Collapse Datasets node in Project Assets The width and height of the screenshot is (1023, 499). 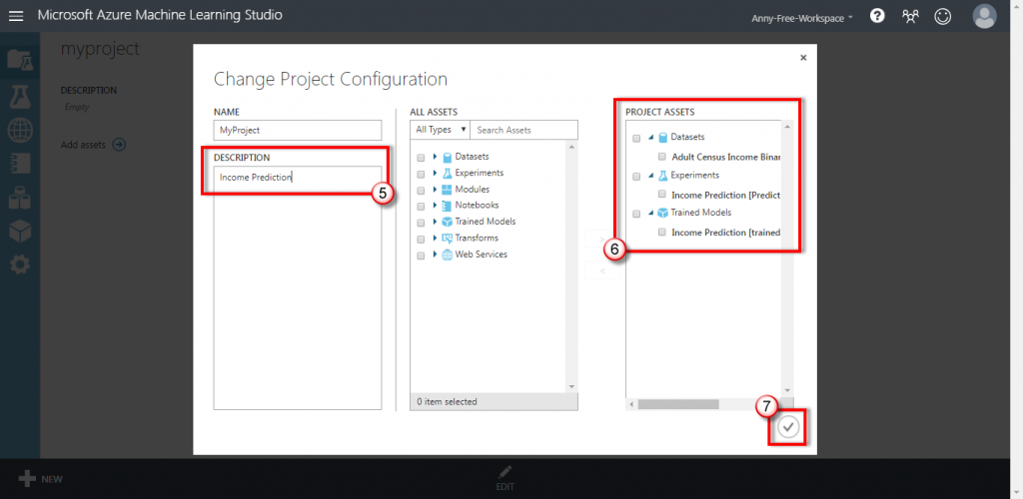tap(650, 138)
